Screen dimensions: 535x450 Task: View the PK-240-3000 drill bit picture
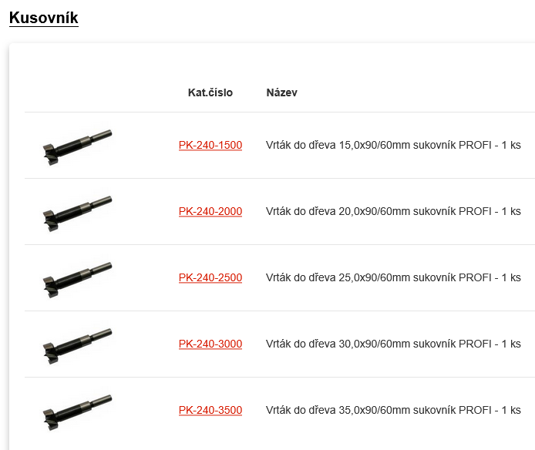[78, 344]
